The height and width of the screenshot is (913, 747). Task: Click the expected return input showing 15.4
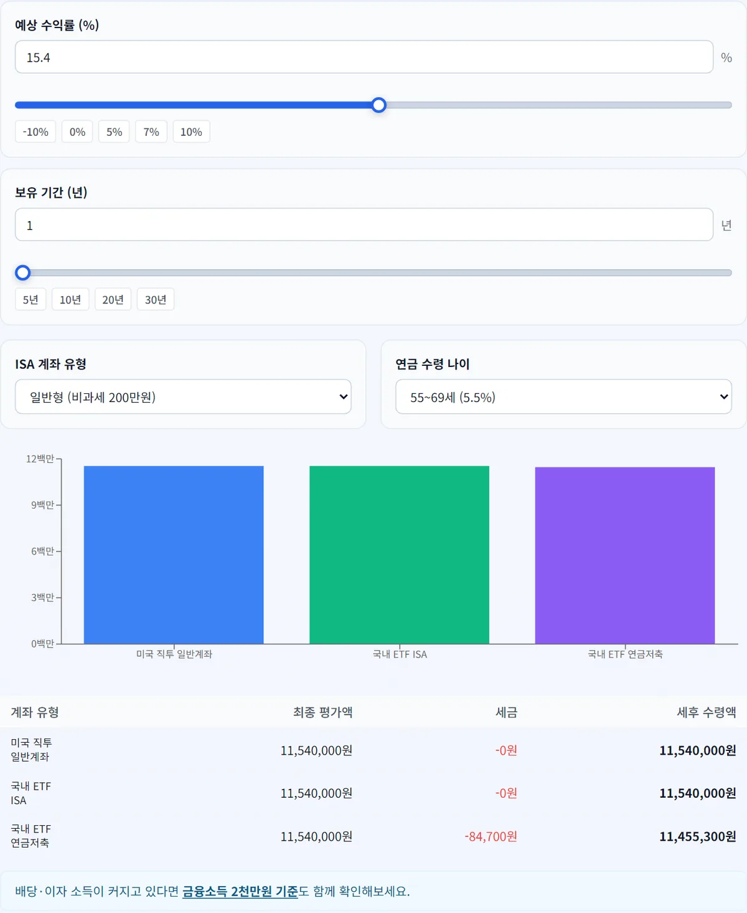pos(364,57)
